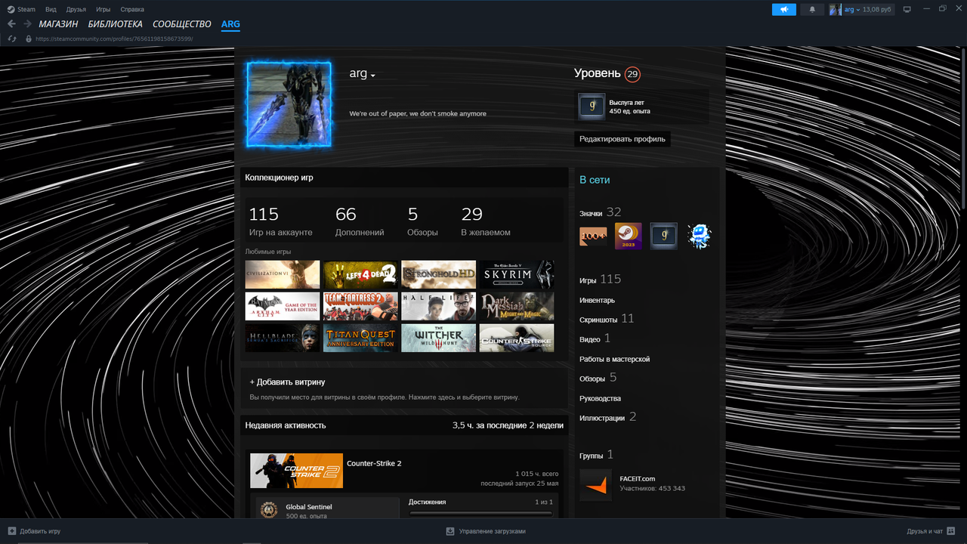Image resolution: width=967 pixels, height=544 pixels.
Task: Click the plus icon next to Add game
Action: click(11, 531)
